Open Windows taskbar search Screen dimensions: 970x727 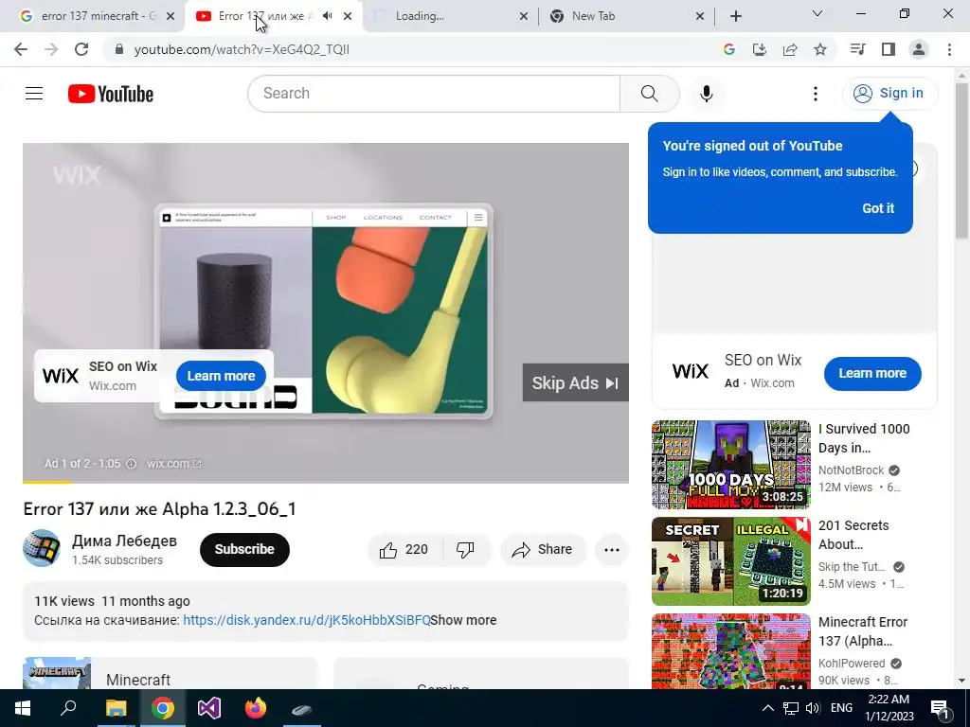tap(68, 708)
